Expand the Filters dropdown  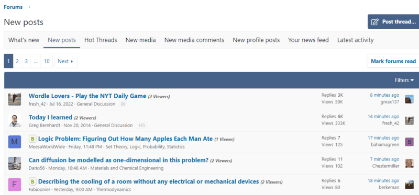404,81
